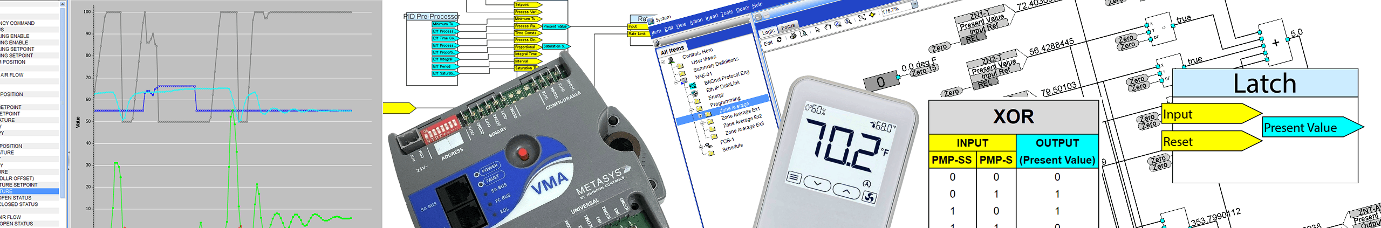Screen dimensions: 1381x228
Task: Click the BACnet Protocol Eng icon in tree
Action: click(x=692, y=86)
